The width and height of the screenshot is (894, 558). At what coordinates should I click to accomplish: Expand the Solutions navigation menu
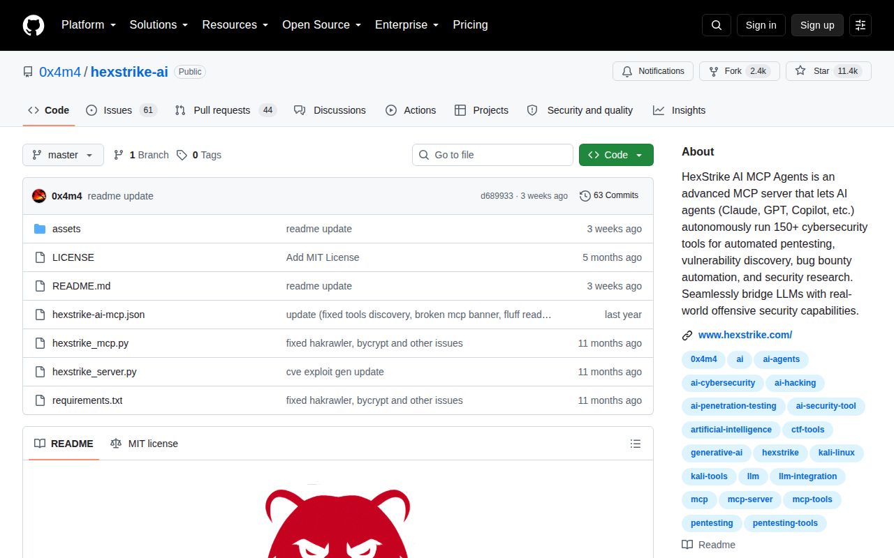pos(159,25)
